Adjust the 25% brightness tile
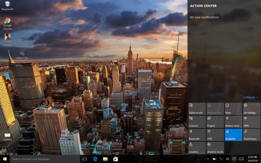Image resolution: width=261 pixels, height=163 pixels. pyautogui.click(x=215, y=134)
